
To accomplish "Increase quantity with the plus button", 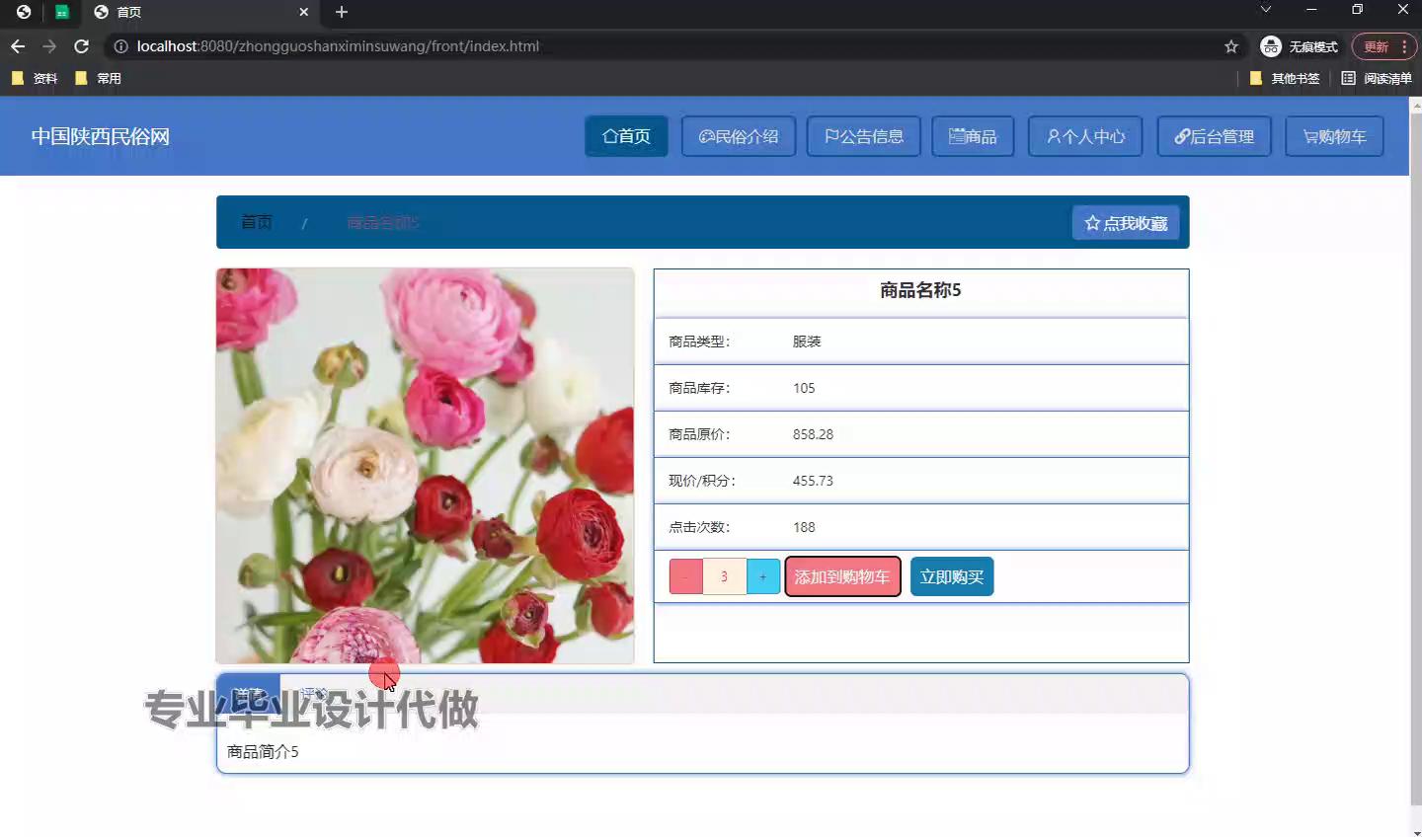I will pos(763,576).
